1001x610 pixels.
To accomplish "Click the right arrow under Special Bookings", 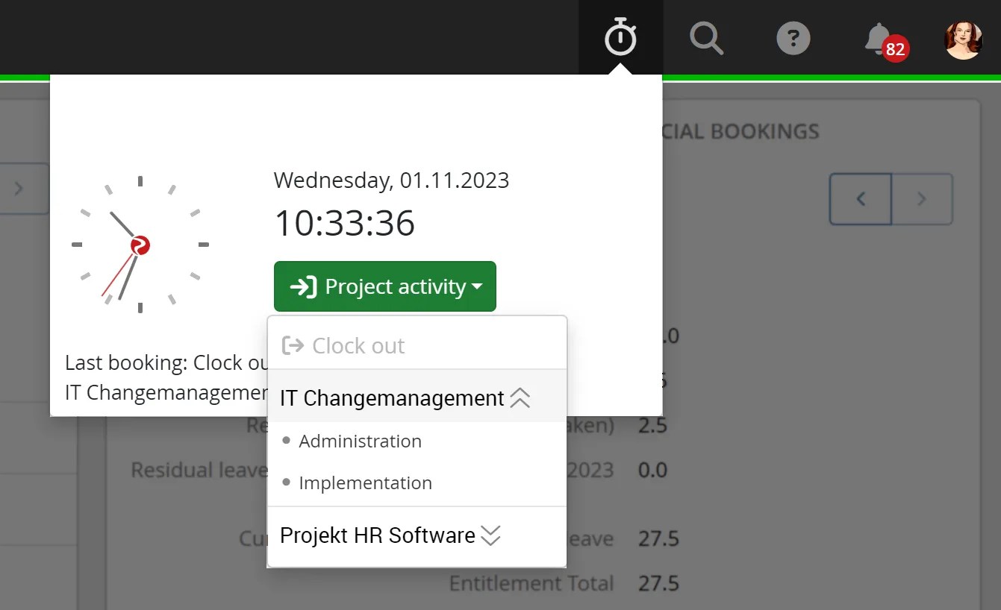I will (922, 198).
